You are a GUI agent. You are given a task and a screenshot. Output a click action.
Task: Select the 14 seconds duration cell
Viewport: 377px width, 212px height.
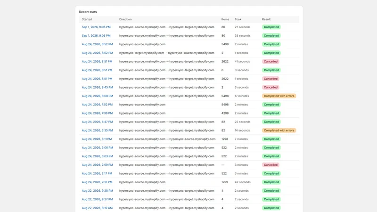[x=242, y=130]
